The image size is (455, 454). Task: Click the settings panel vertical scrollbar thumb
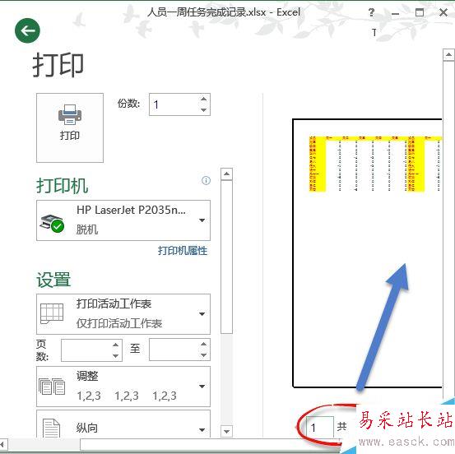(x=226, y=257)
